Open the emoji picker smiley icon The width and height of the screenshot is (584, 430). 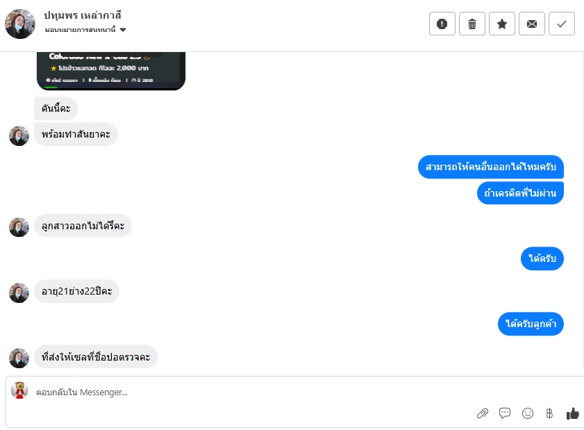[x=527, y=413]
